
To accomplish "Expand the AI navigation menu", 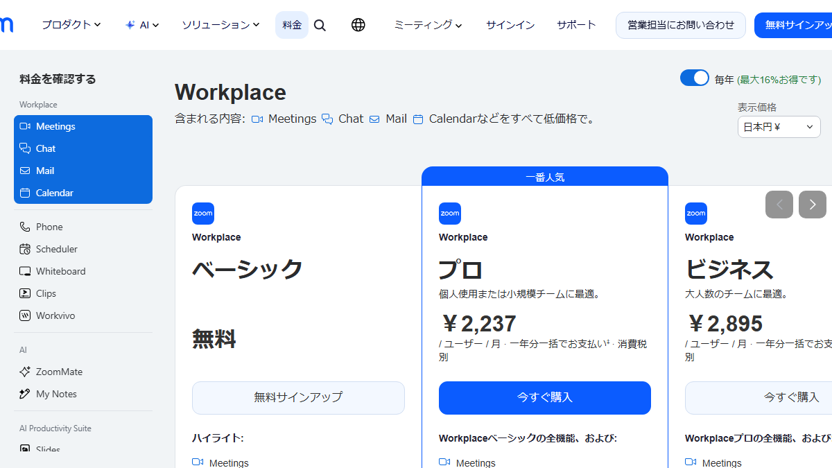I will click(142, 25).
